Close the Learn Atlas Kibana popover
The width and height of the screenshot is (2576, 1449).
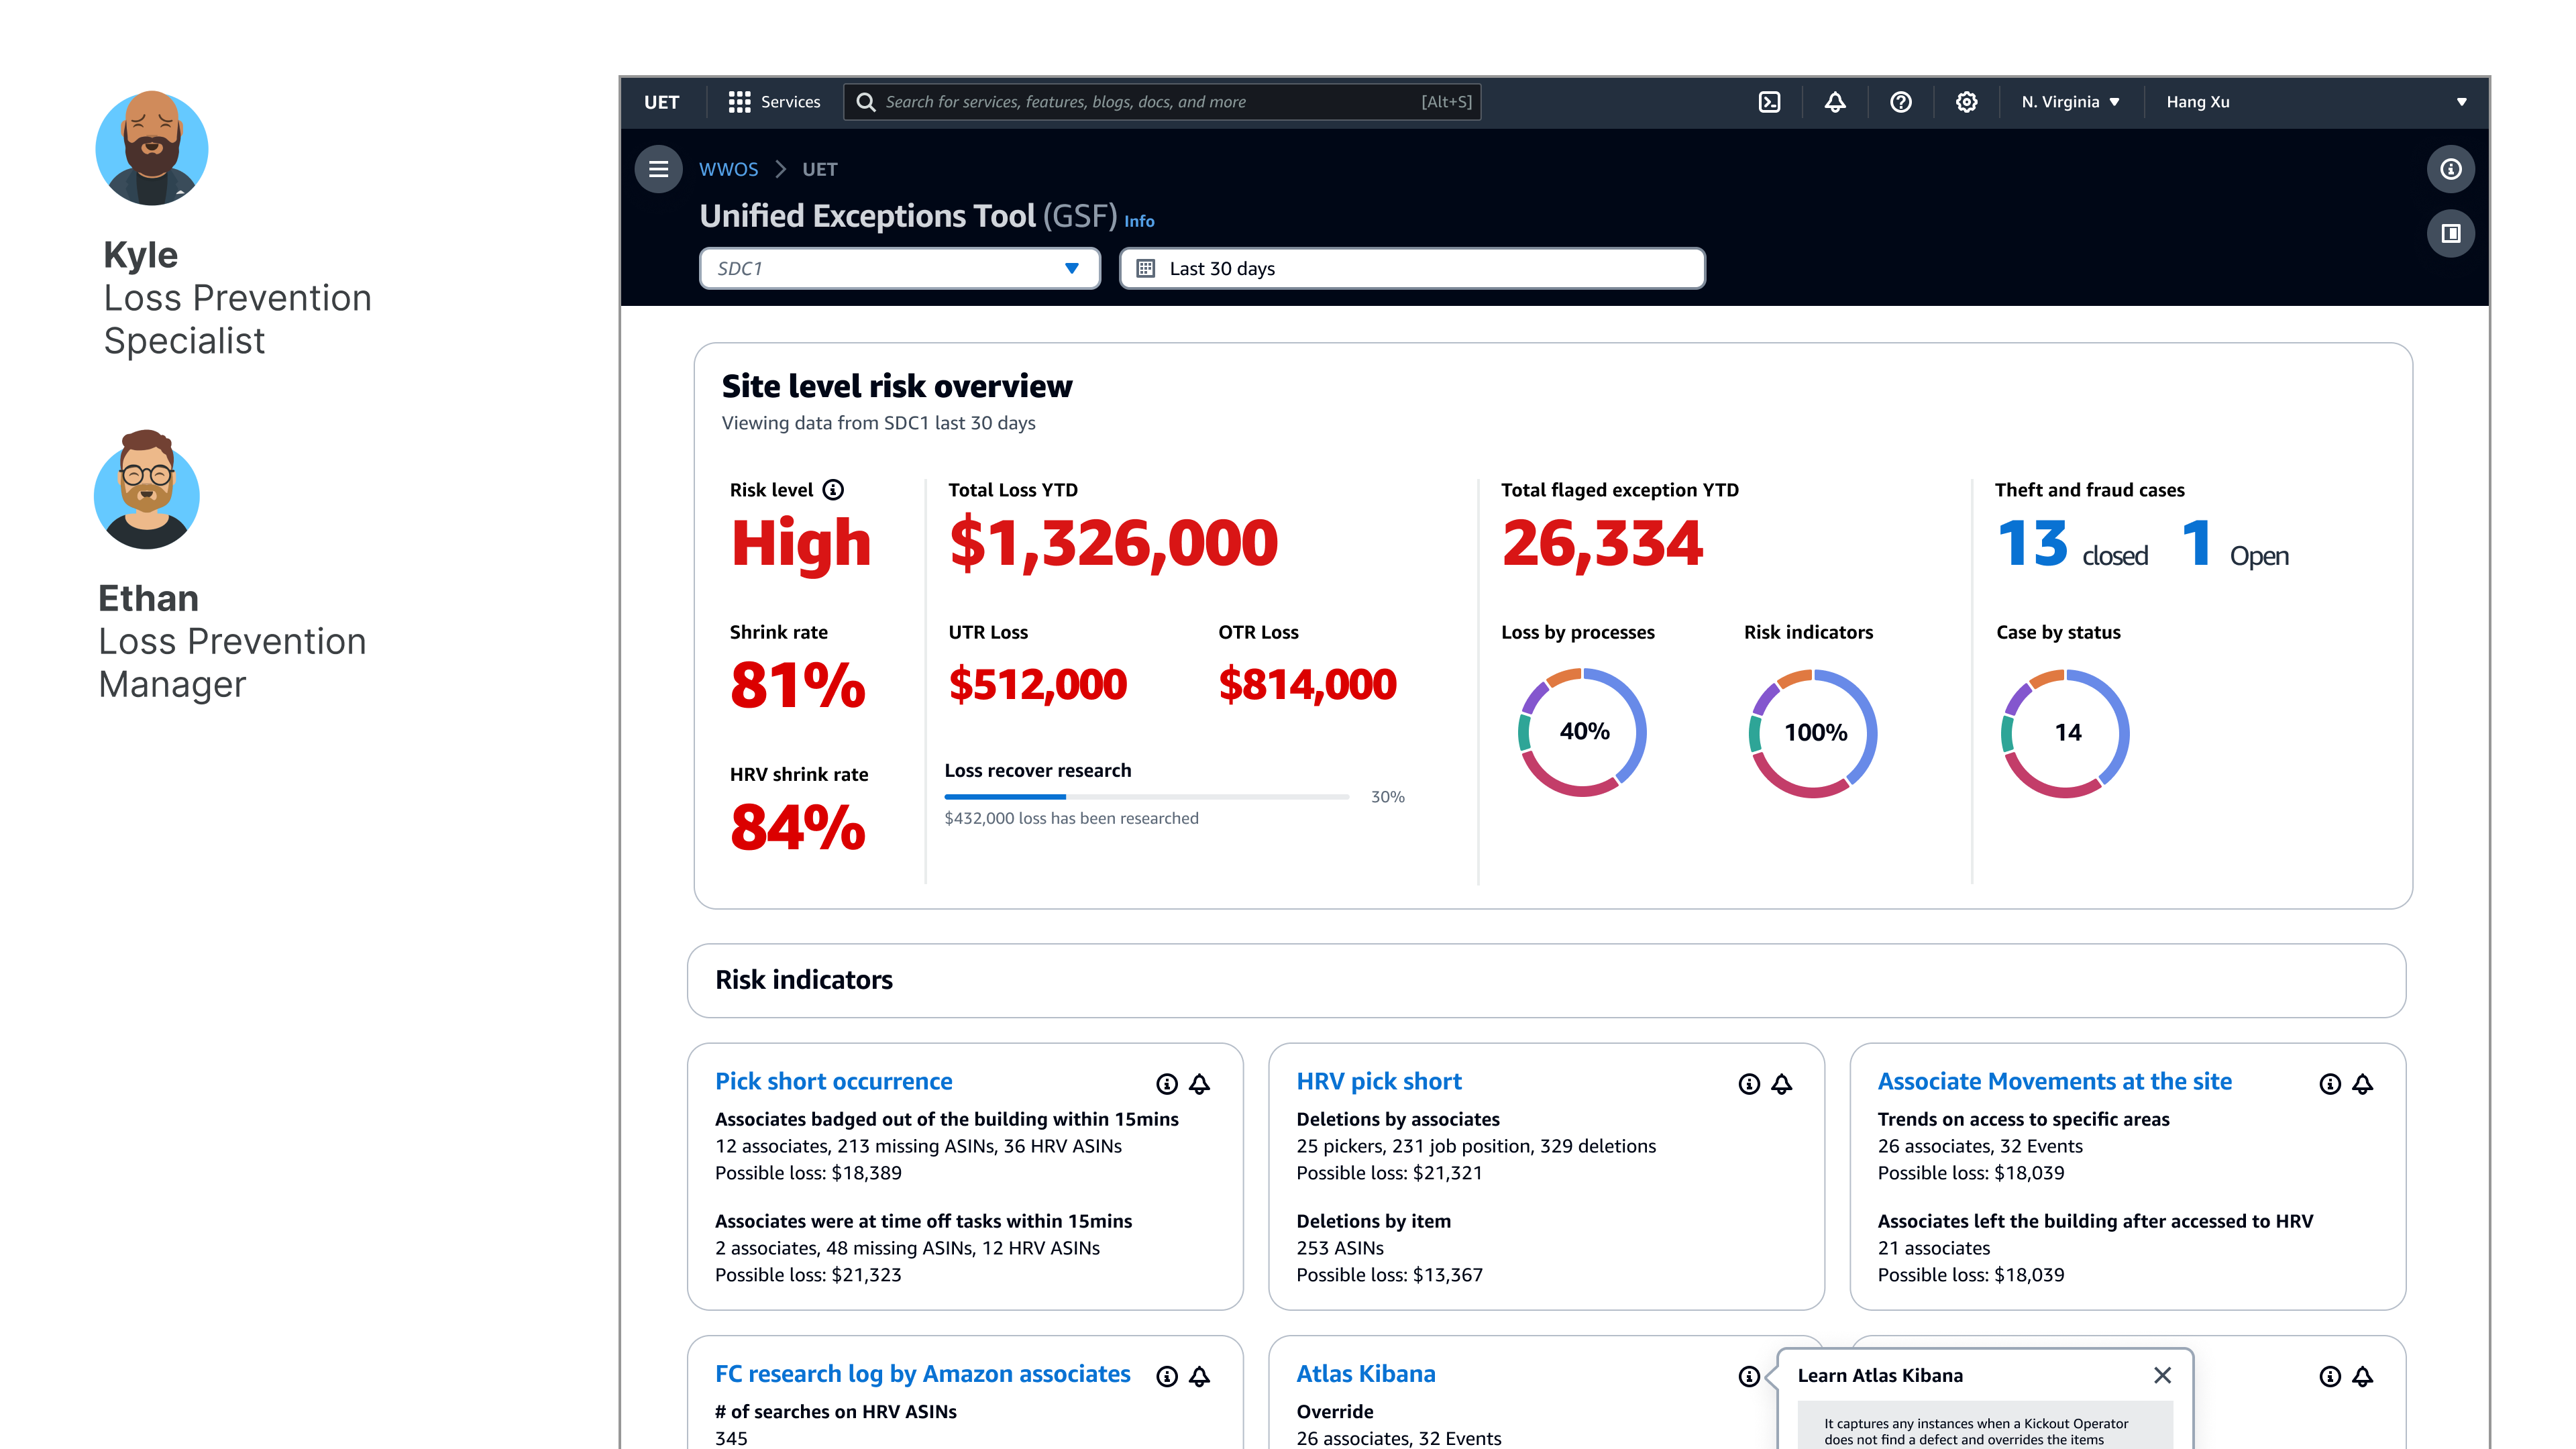coord(2162,1375)
